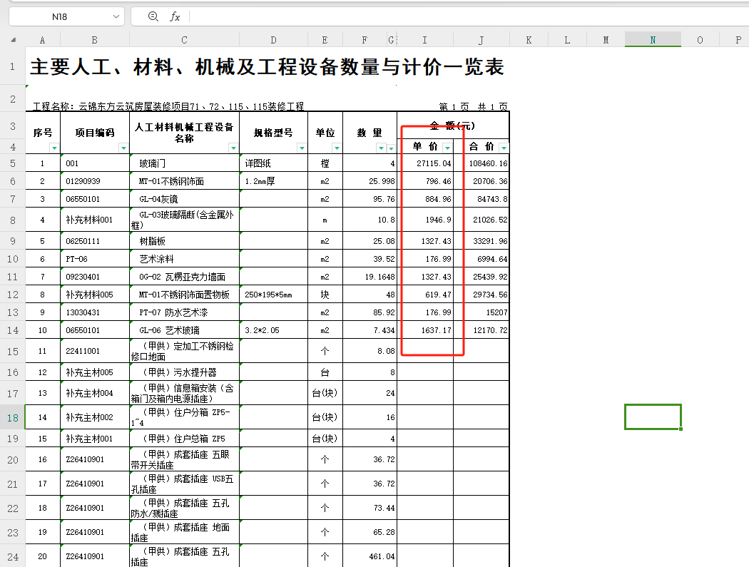Click cell containing 树脂板
The image size is (749, 567).
pyautogui.click(x=184, y=241)
